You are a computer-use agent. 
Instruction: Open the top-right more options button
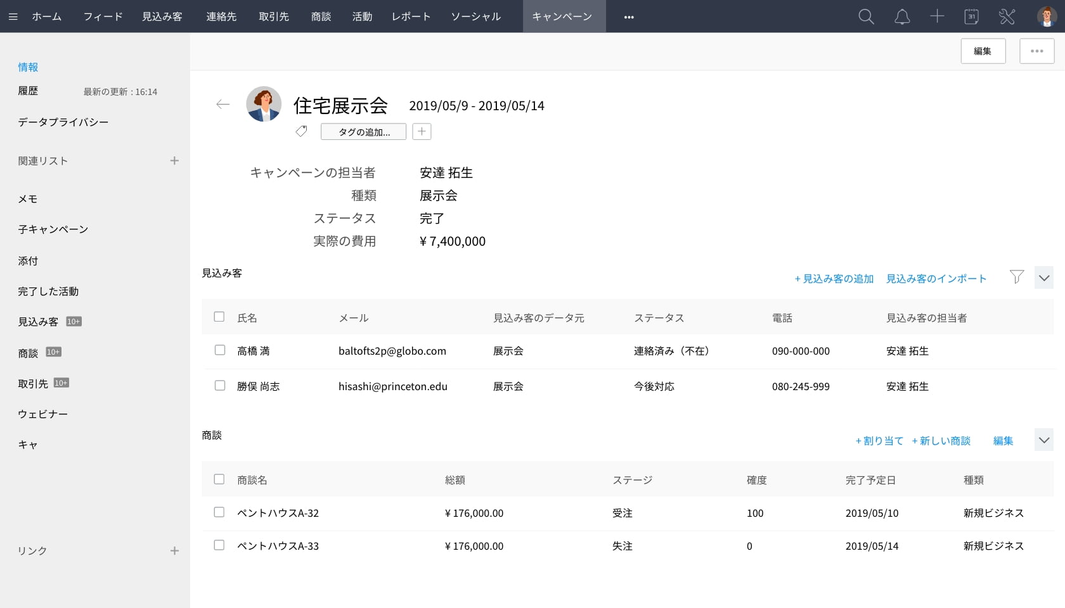click(x=1036, y=51)
